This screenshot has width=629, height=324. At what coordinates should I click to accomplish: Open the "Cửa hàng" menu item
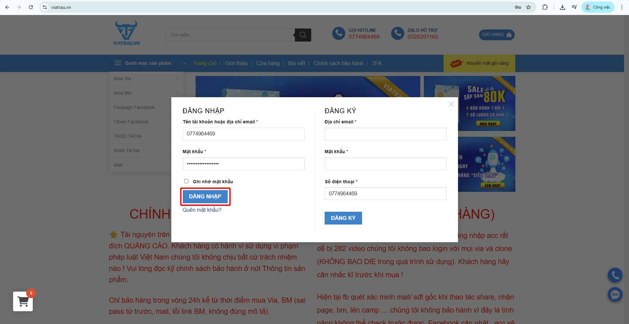268,63
